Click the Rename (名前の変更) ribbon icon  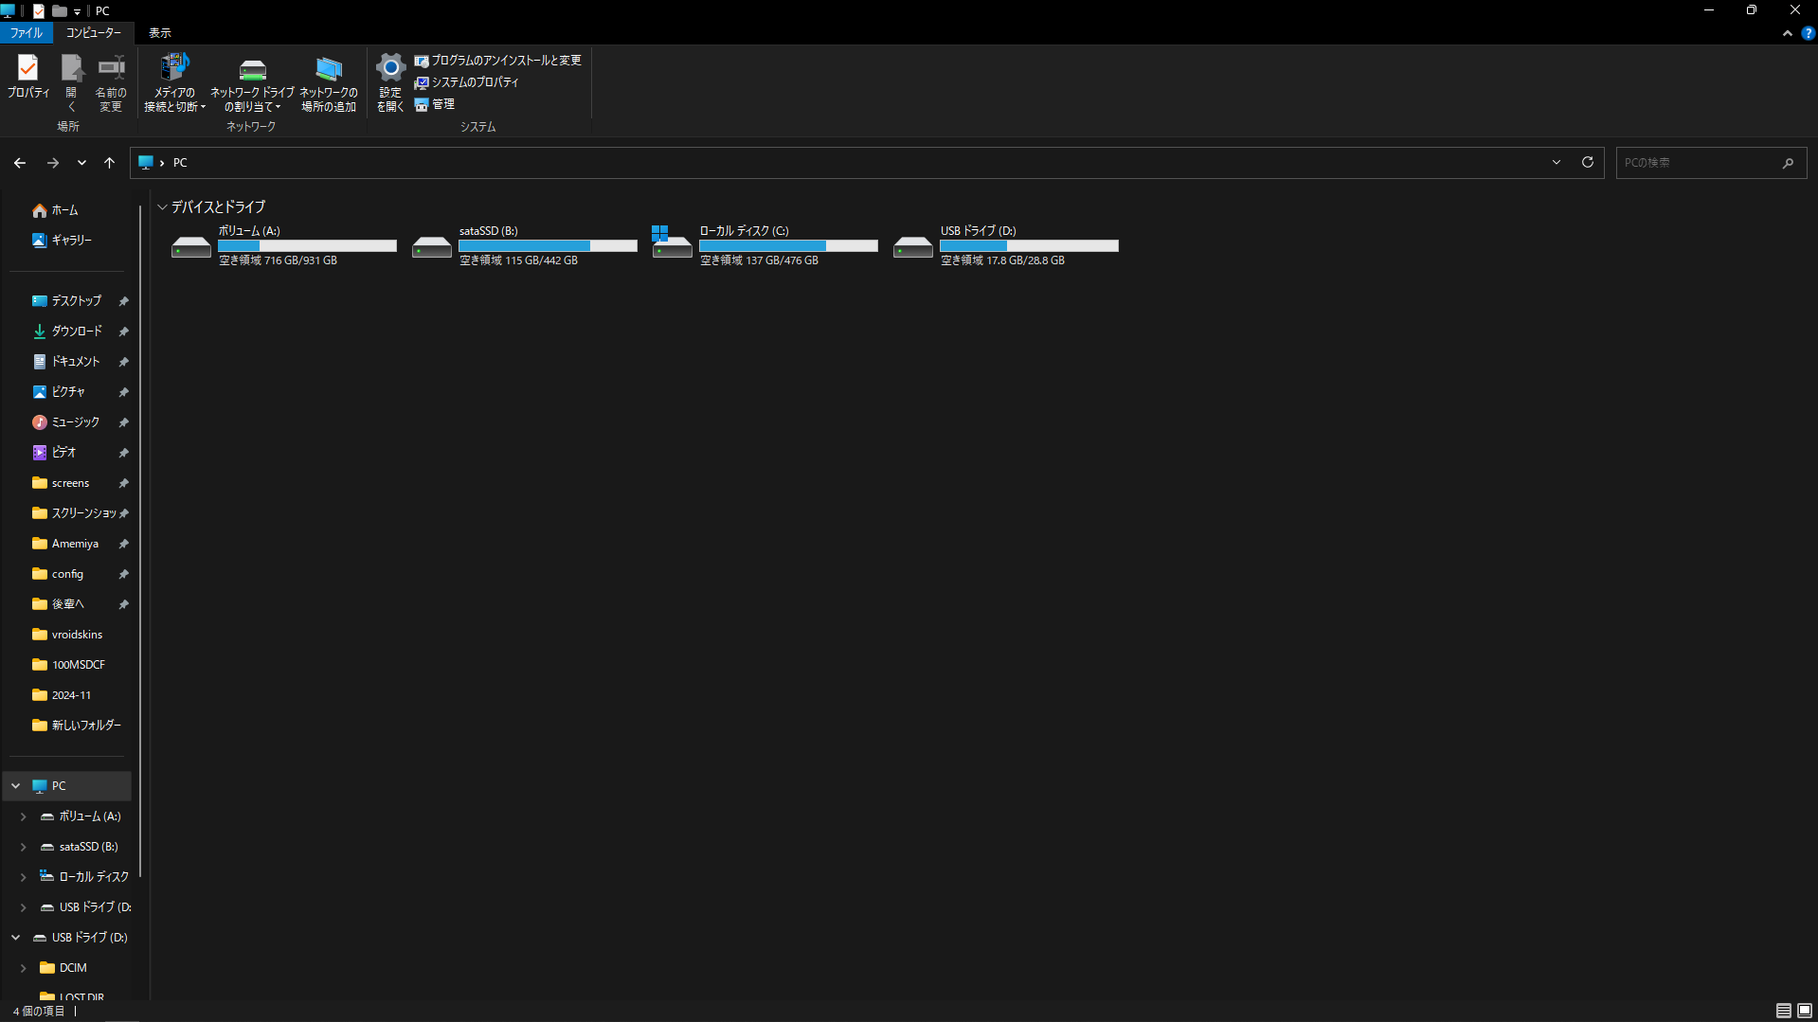[x=111, y=83]
